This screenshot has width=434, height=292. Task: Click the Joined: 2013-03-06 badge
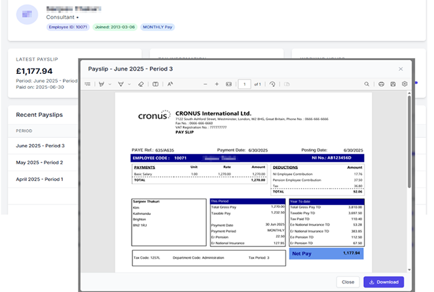(x=115, y=27)
